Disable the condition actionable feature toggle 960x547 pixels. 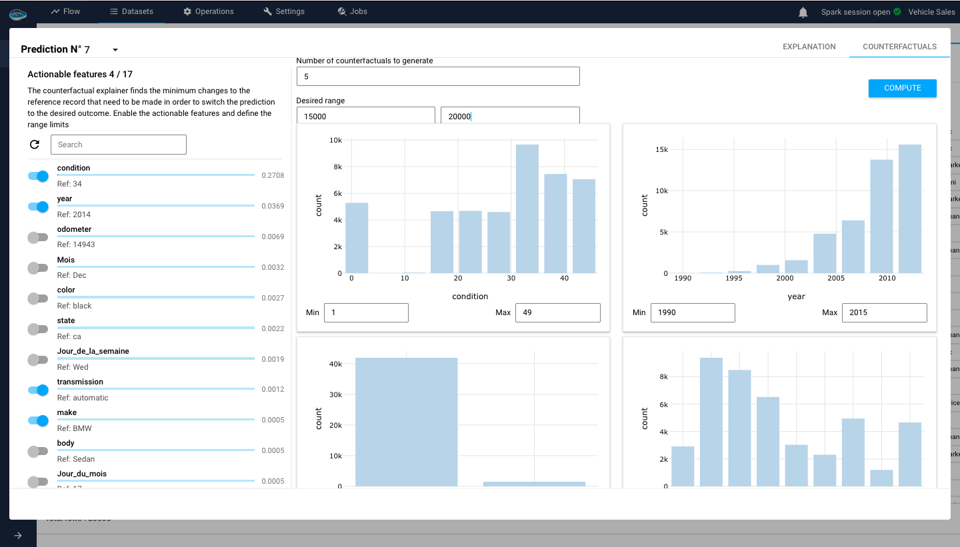tap(37, 176)
